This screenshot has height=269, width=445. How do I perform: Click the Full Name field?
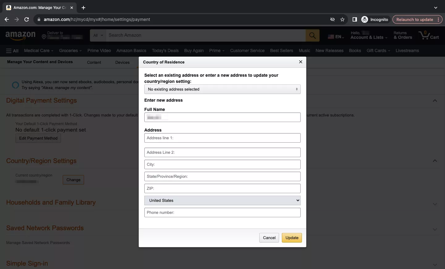click(222, 117)
